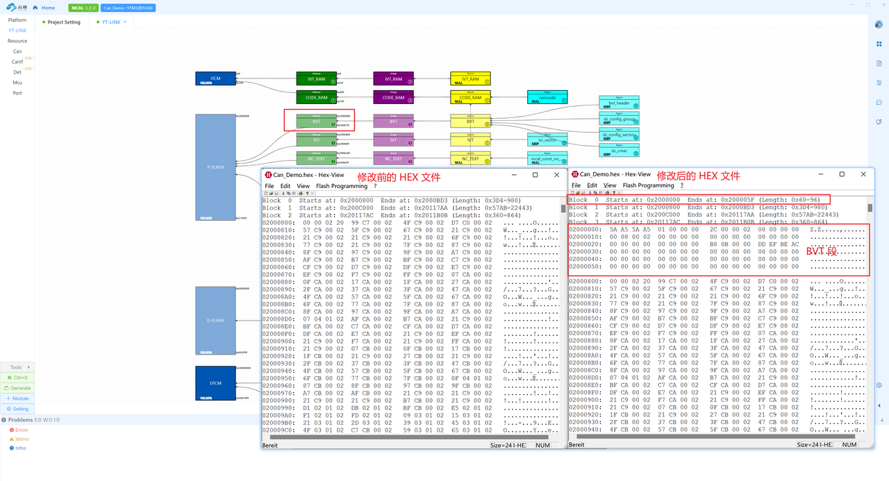Select the purple CODE_RAM group node

tap(393, 97)
